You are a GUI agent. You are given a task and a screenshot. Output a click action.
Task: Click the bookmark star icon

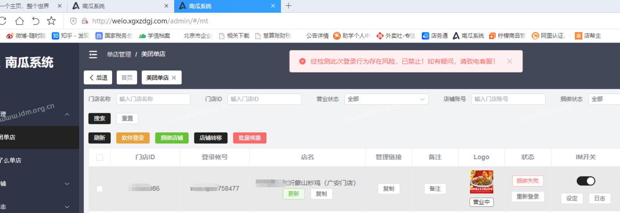[51, 21]
